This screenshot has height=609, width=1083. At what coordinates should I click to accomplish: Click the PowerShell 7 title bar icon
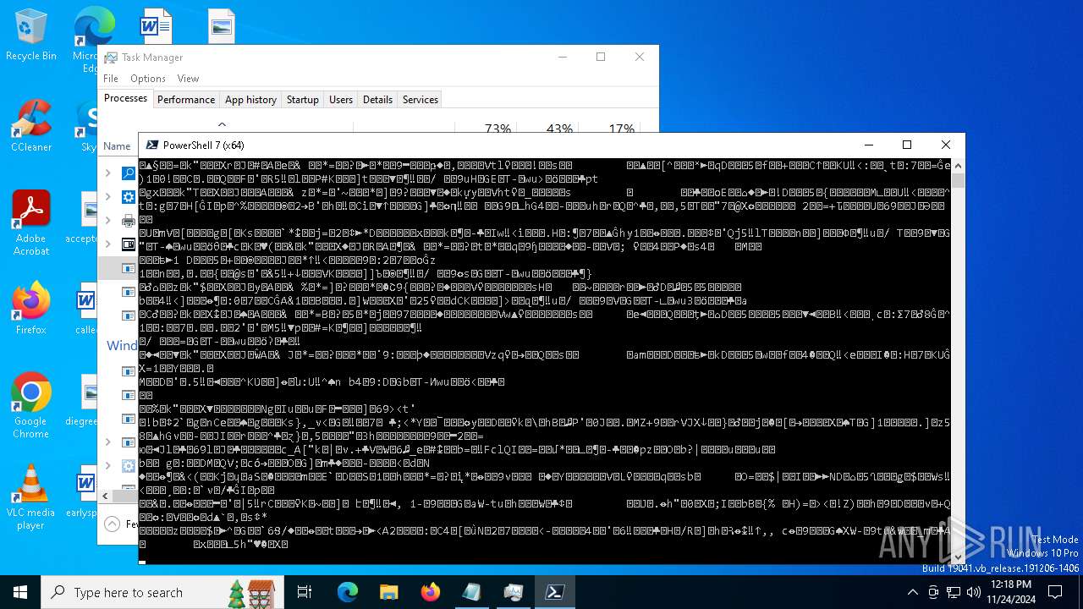point(152,145)
